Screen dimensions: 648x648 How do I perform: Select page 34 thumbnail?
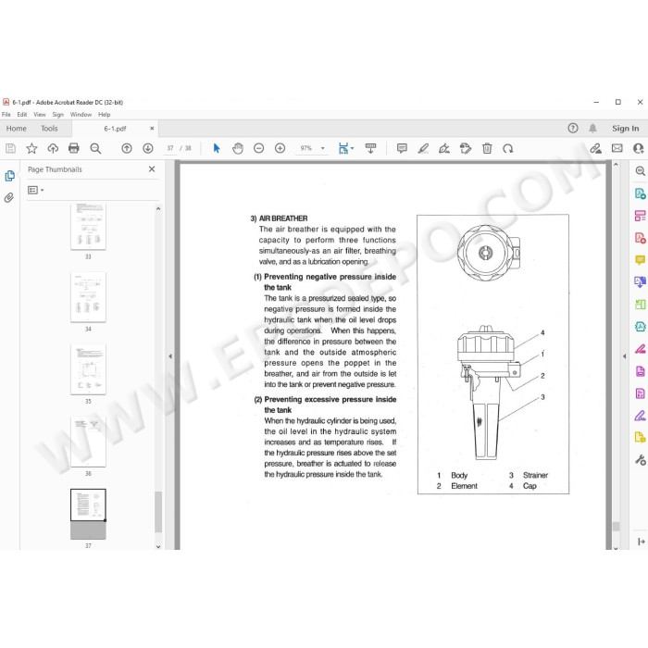88,297
